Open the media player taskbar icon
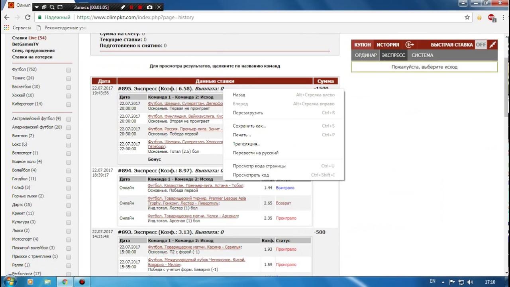This screenshot has height=287, width=510. point(30,281)
